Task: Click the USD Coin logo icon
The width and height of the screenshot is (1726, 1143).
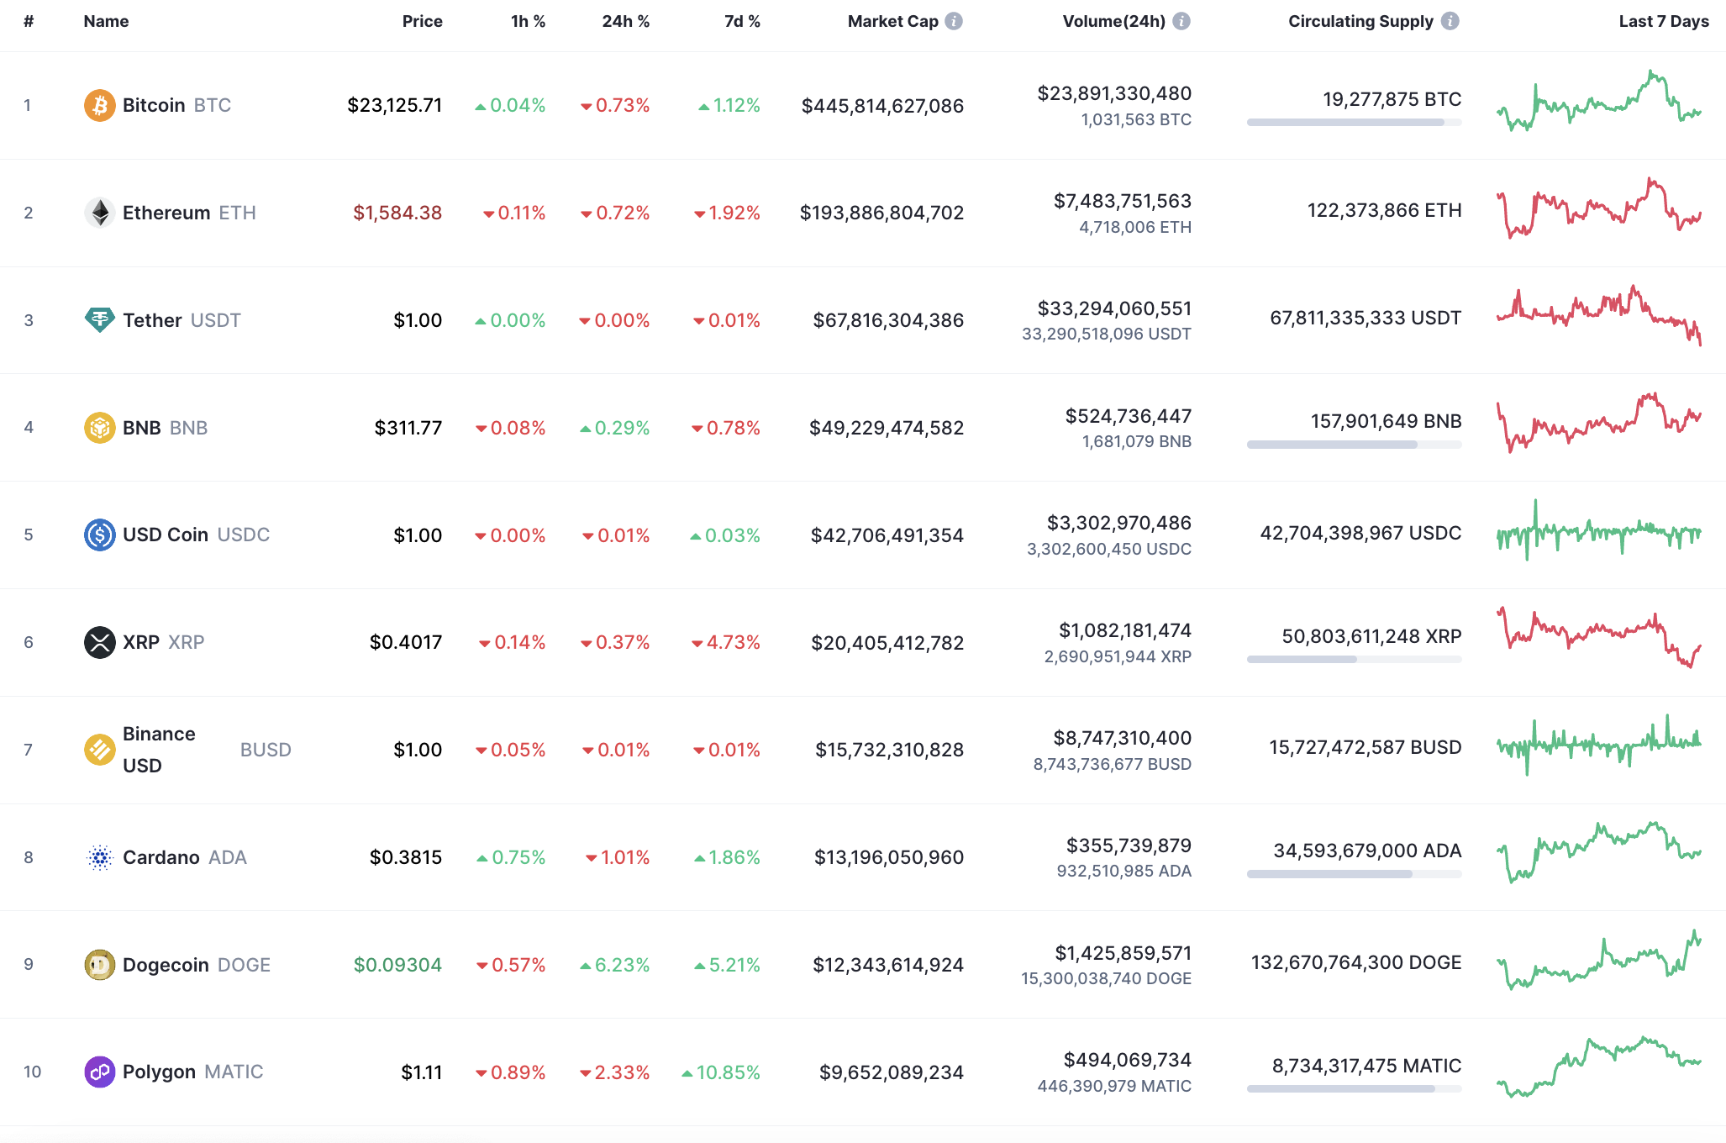Action: click(x=99, y=535)
